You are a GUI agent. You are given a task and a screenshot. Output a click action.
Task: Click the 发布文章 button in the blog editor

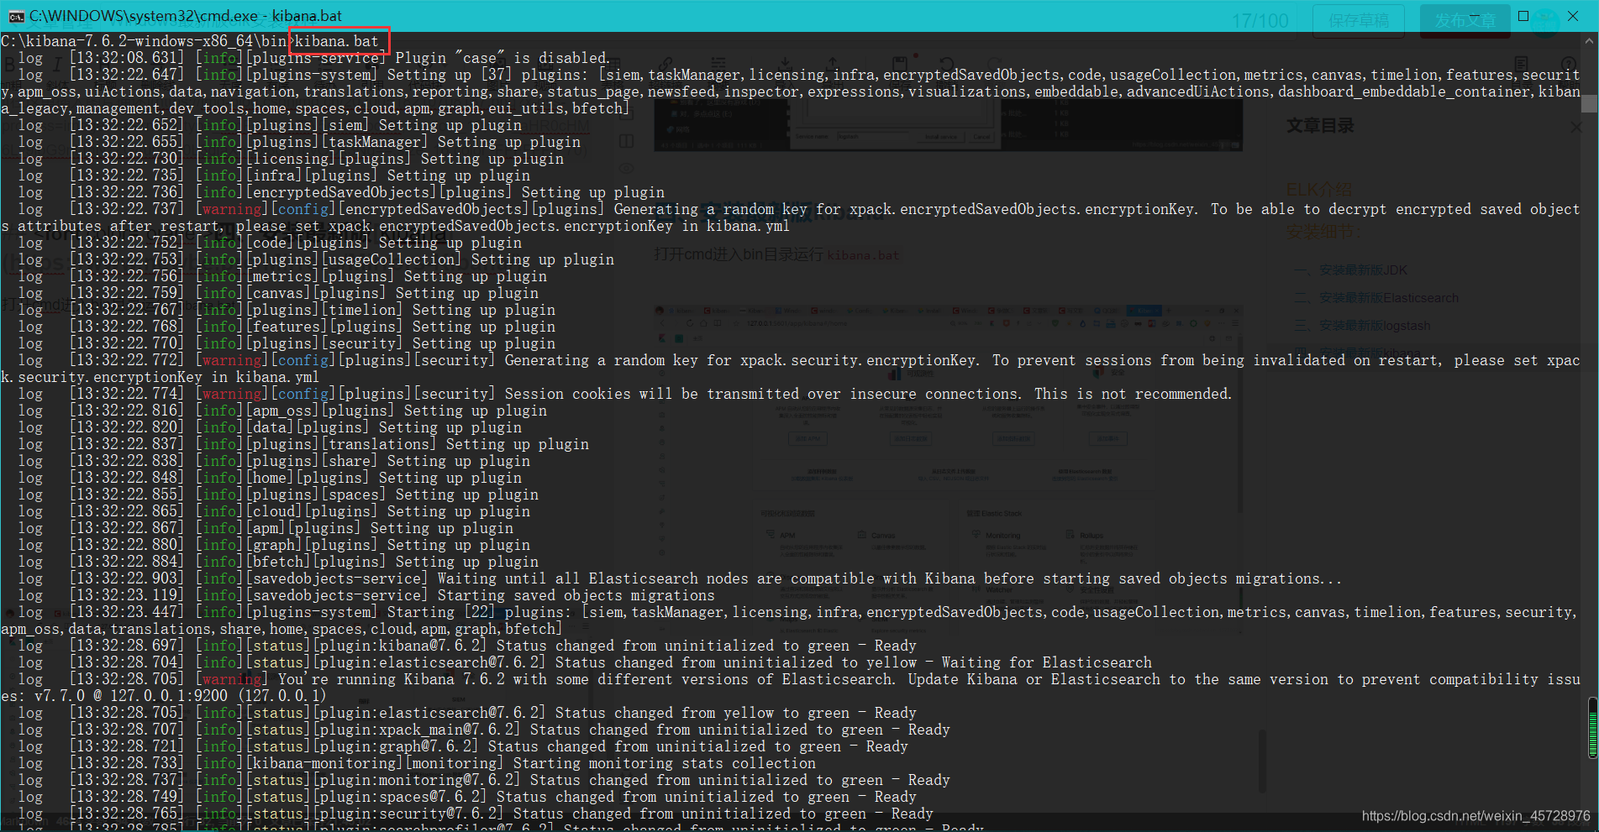1465,21
